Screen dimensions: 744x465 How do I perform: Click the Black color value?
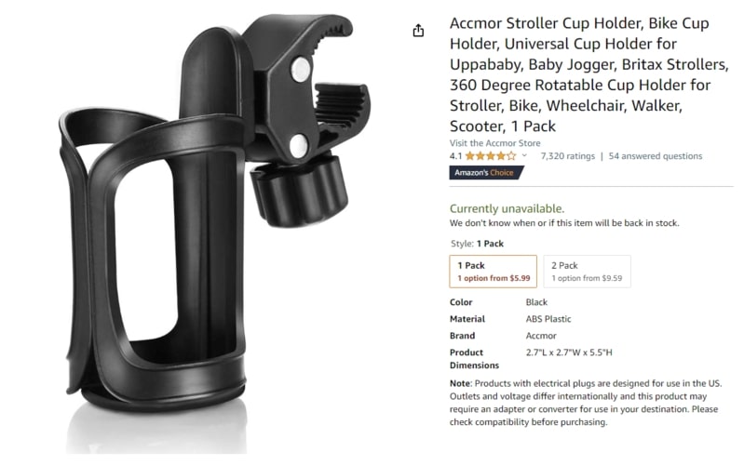click(536, 302)
